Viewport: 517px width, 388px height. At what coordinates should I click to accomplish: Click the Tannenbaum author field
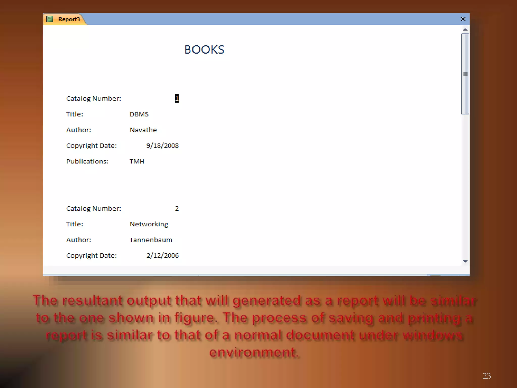tap(151, 240)
